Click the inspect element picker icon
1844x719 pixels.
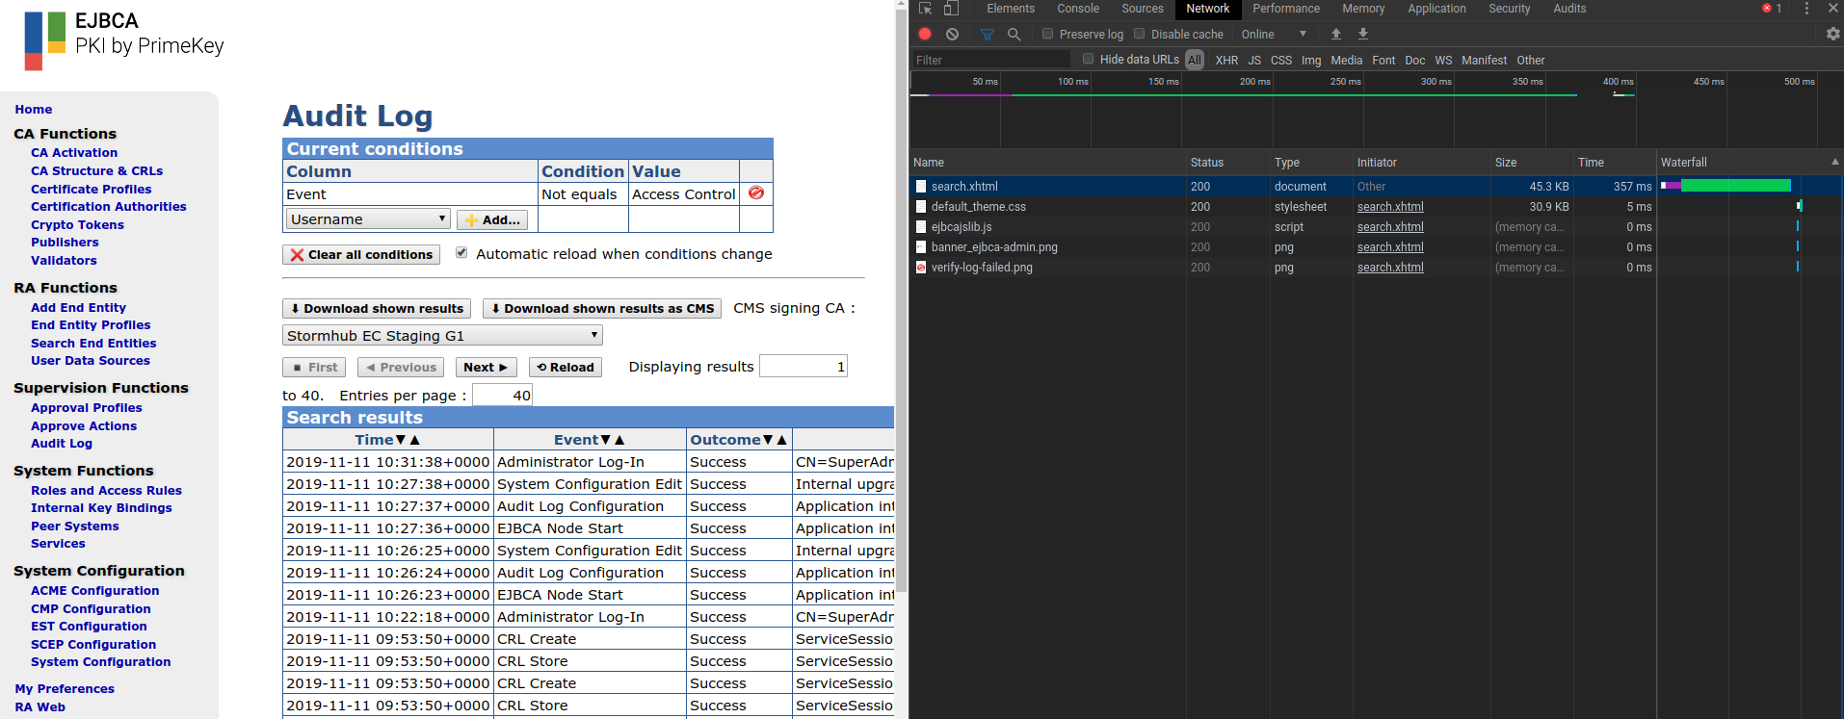click(926, 9)
